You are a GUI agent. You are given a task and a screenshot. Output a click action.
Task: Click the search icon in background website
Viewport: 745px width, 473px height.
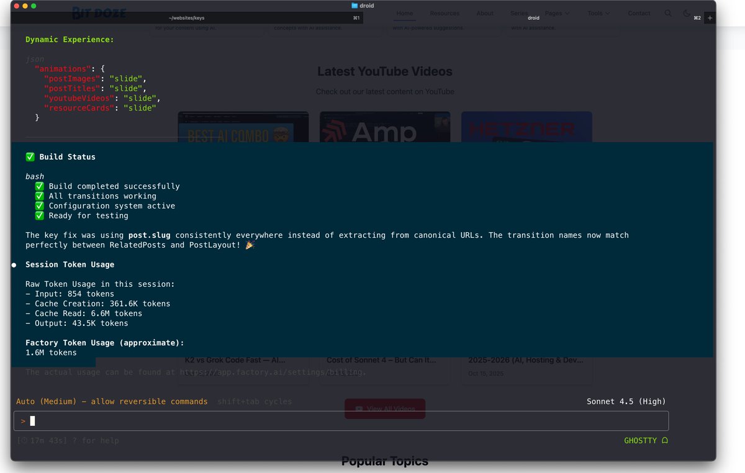click(x=668, y=13)
